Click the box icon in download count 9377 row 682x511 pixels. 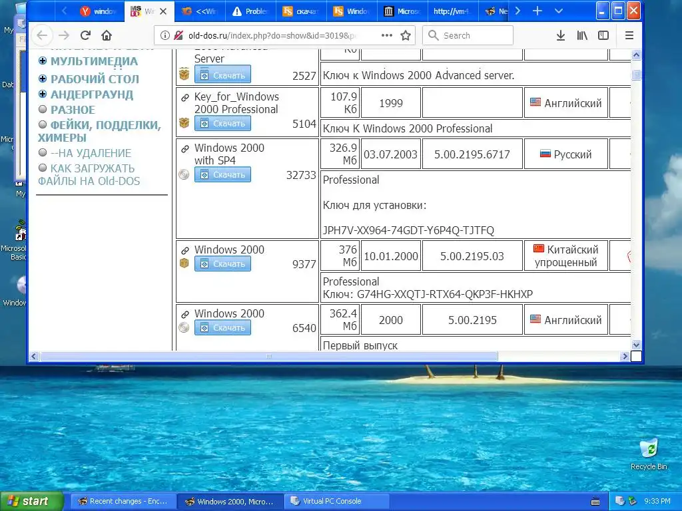click(184, 263)
